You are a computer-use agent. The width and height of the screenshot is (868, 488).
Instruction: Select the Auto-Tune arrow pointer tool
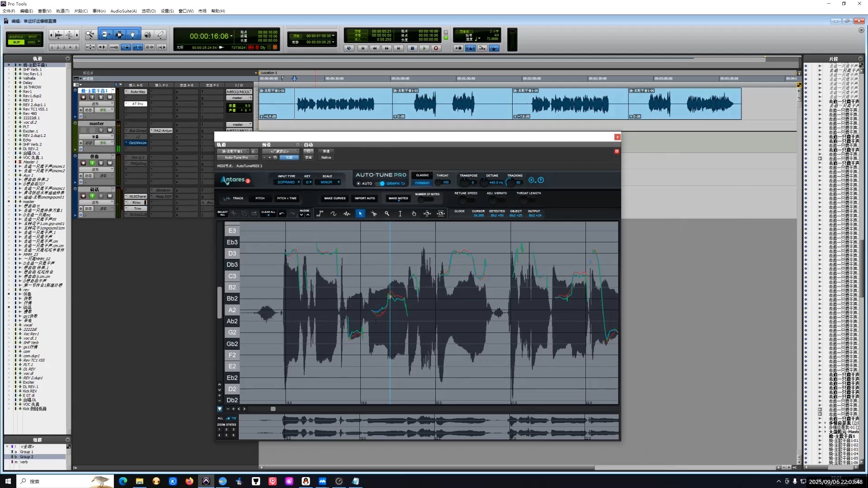click(360, 214)
